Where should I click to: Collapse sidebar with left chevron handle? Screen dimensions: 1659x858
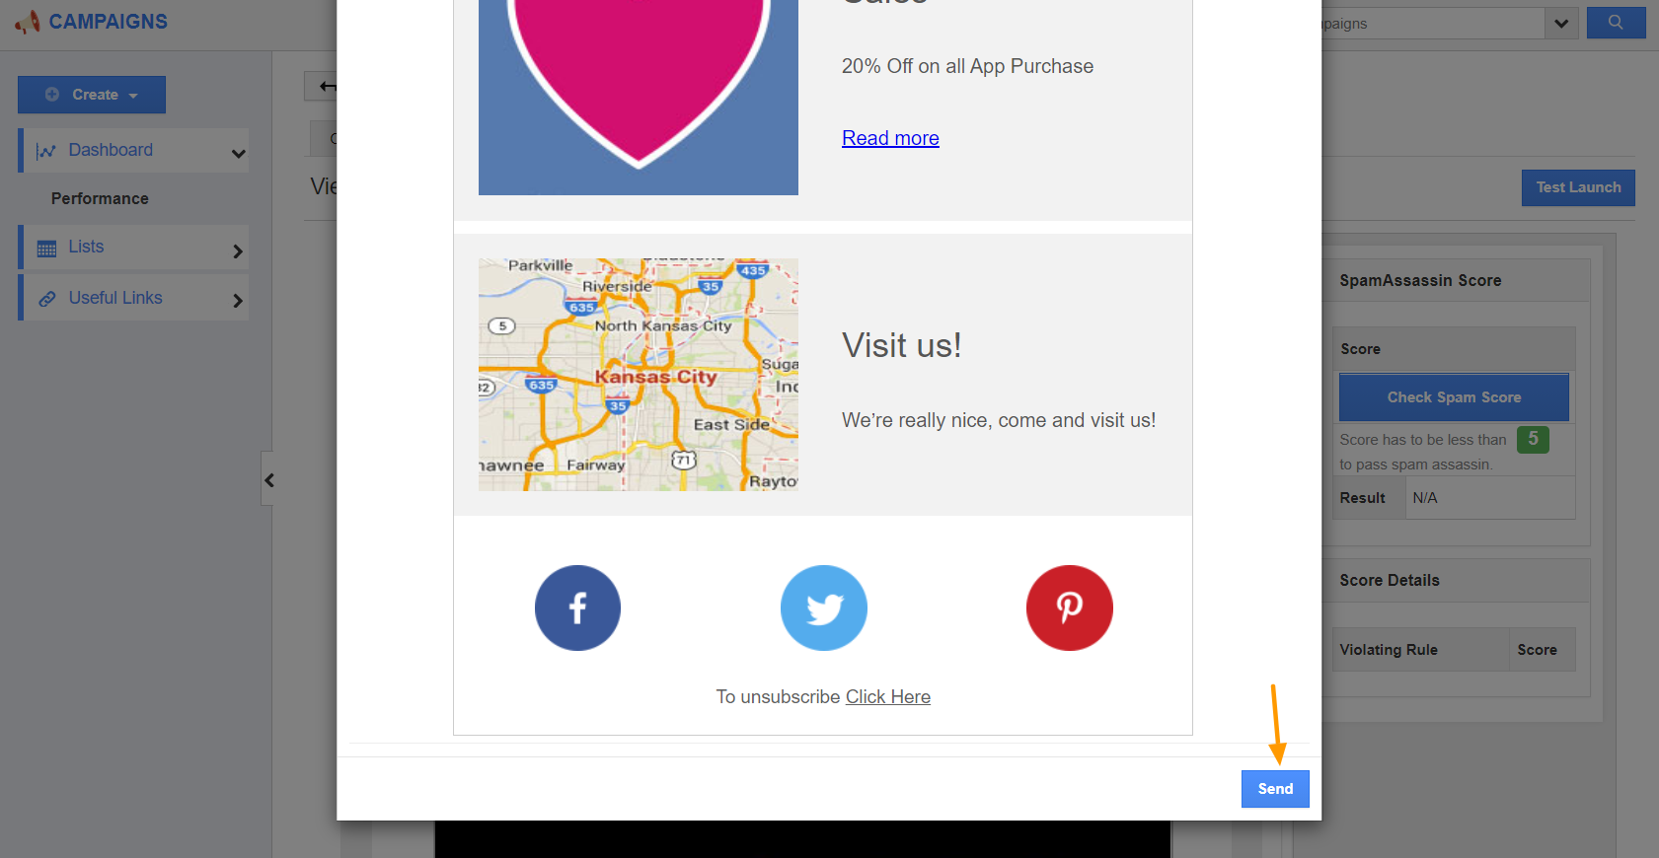click(x=267, y=479)
